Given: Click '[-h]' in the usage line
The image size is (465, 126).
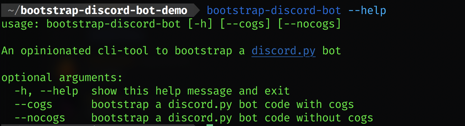Looking at the screenshot, I should coord(200,24).
